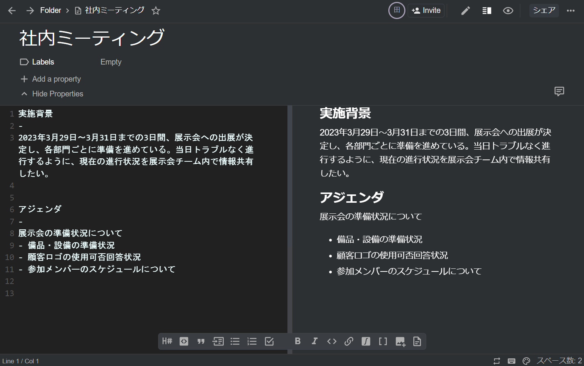The height and width of the screenshot is (366, 584).
Task: Insert a bulleted list
Action: tap(235, 341)
